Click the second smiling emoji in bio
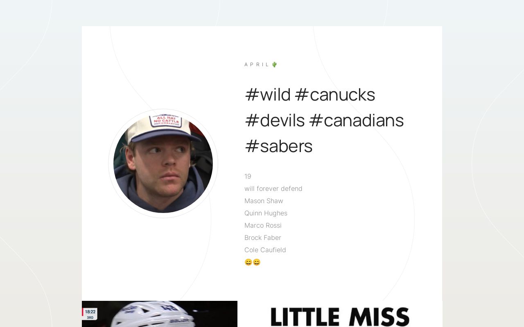 coord(257,262)
